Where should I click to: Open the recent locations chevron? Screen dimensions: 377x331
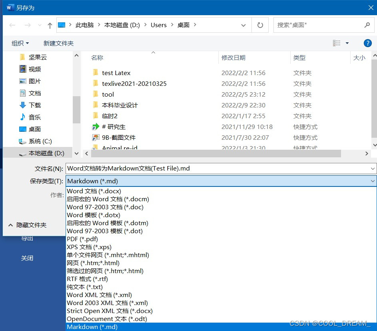(x=40, y=25)
